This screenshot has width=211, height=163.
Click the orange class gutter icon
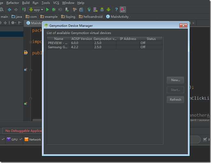click(x=26, y=52)
